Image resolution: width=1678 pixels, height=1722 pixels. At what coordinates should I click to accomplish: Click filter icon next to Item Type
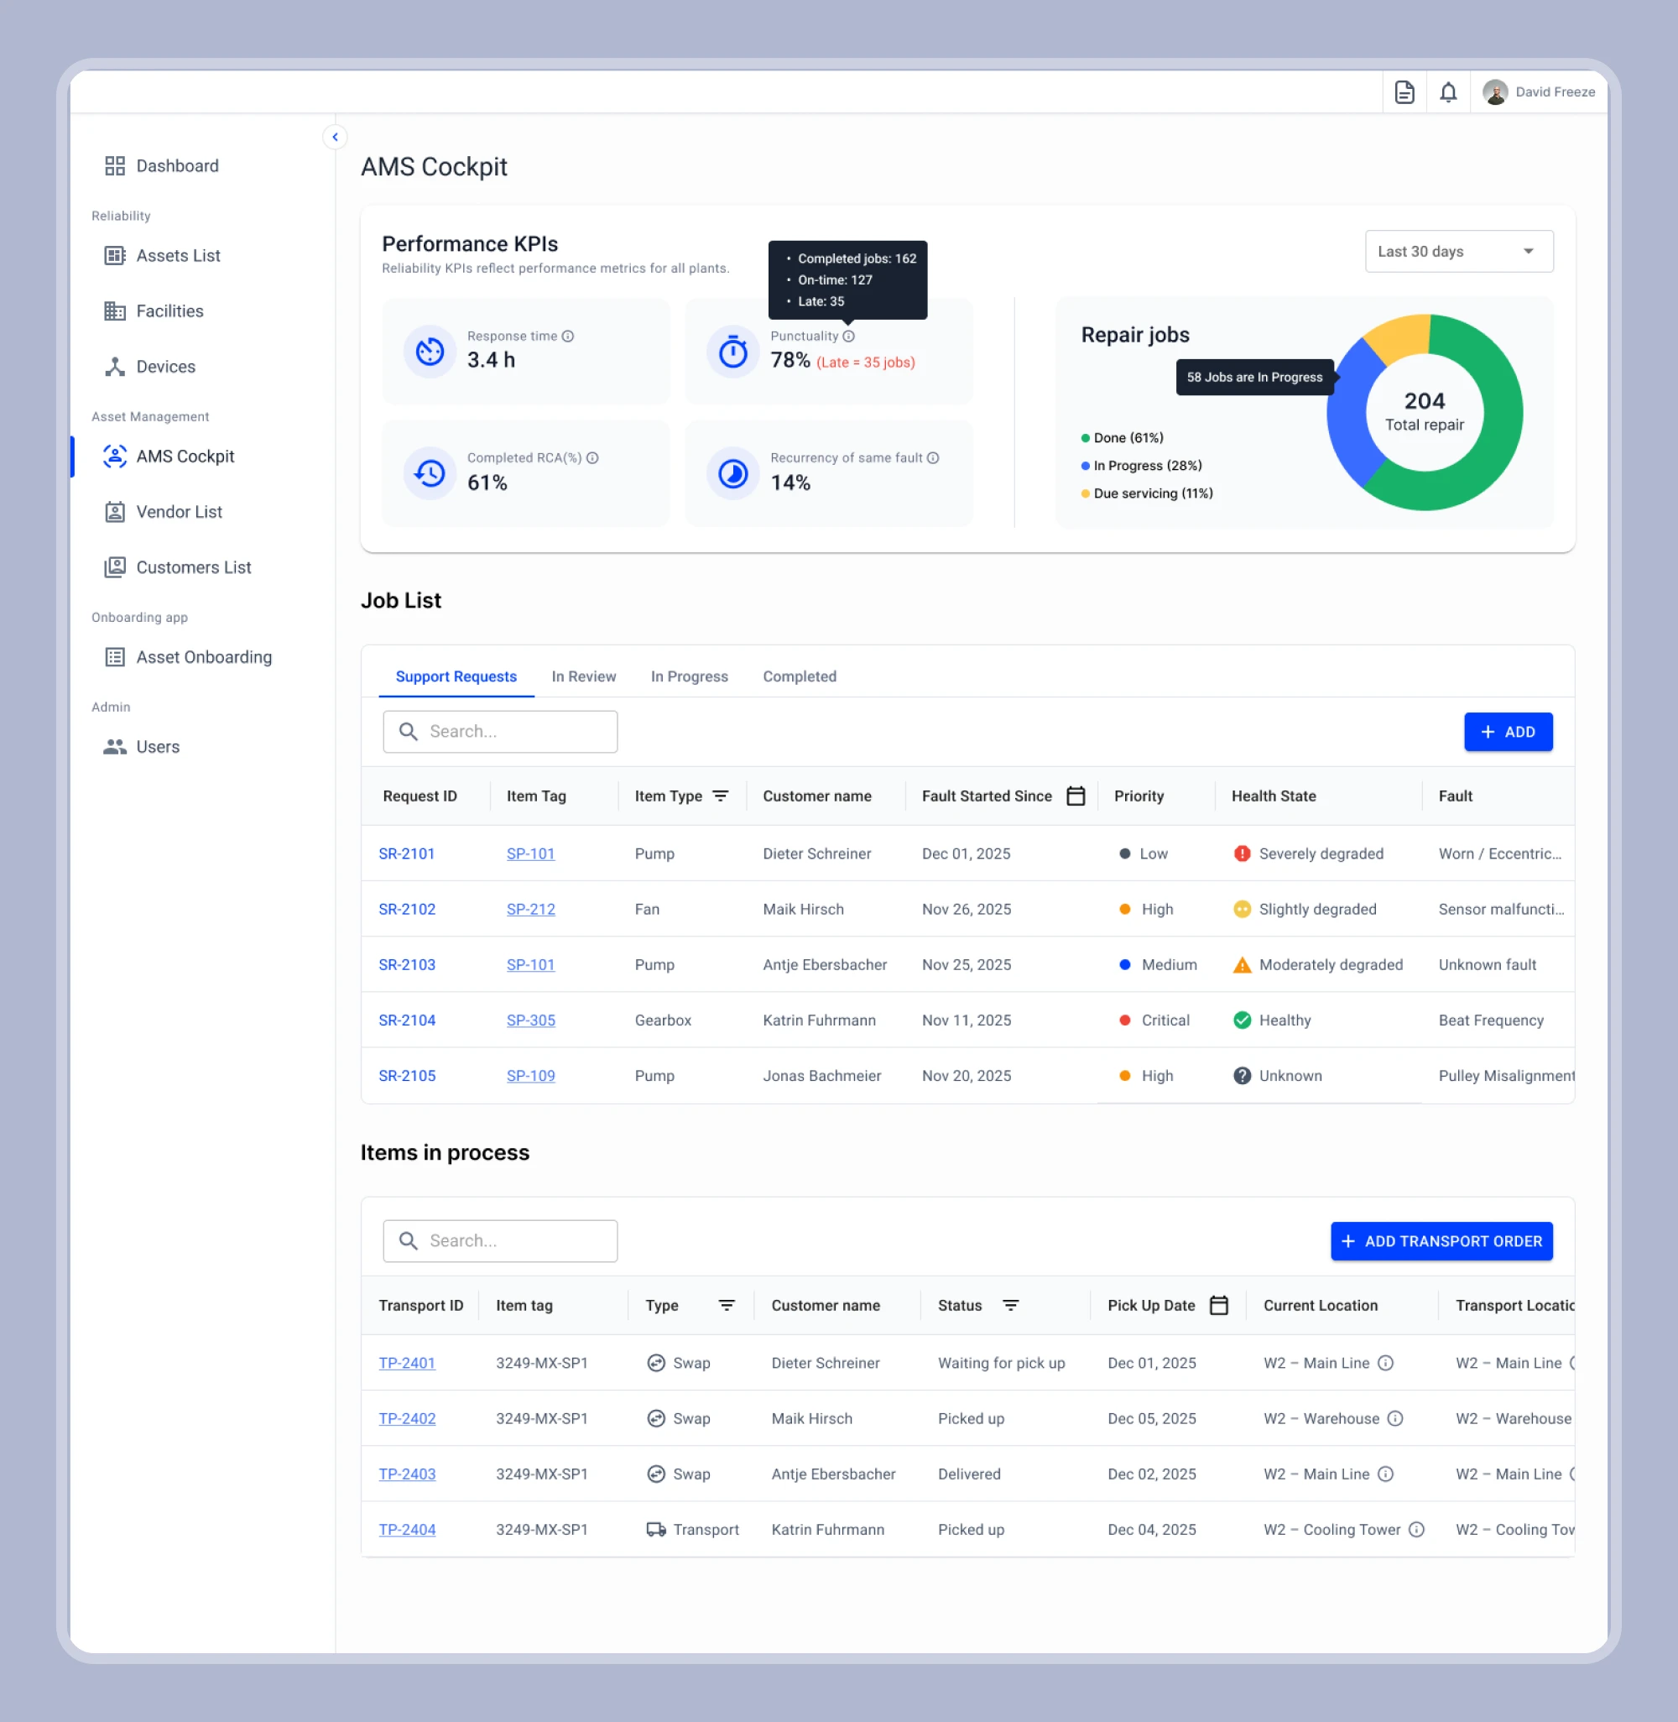coord(720,796)
